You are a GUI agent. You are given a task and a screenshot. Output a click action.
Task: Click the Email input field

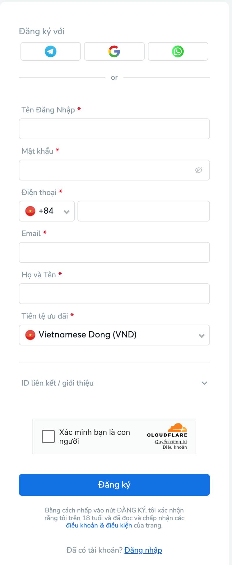[x=114, y=252]
